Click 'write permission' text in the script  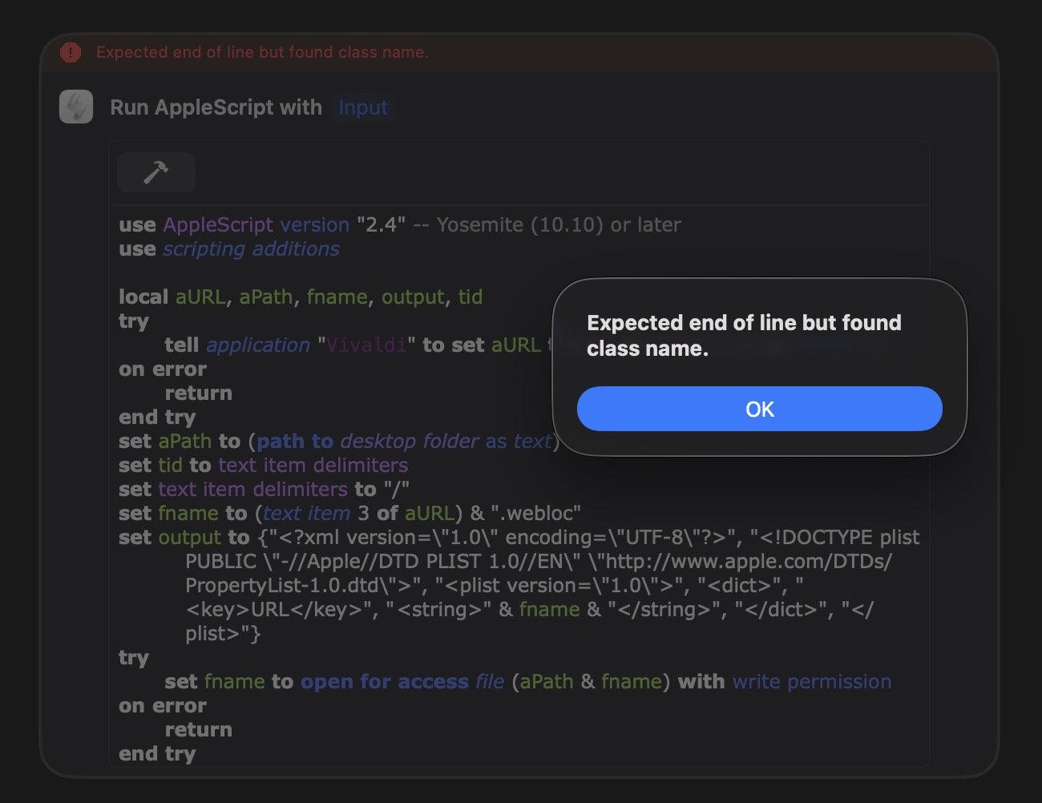(811, 682)
